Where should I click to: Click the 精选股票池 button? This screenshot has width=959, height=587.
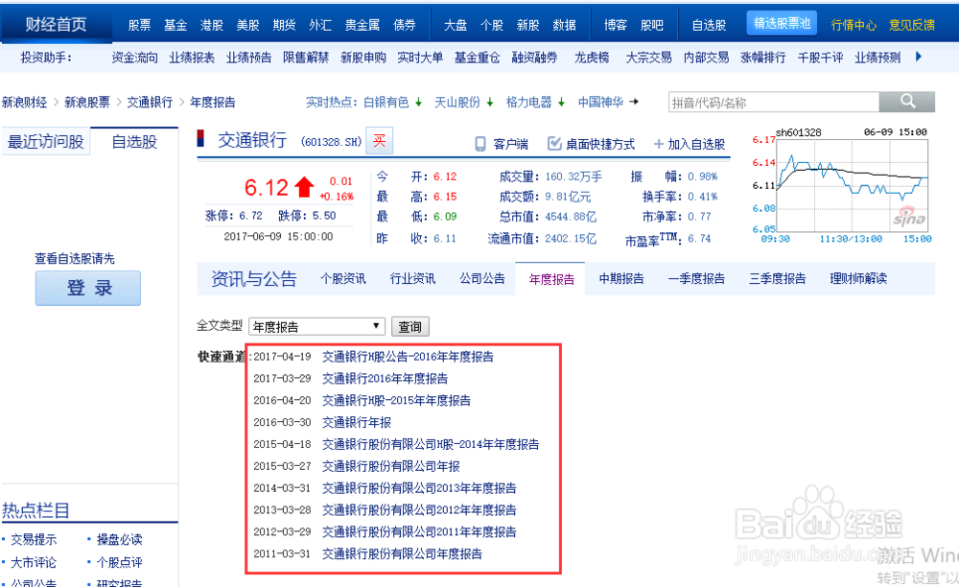pos(782,23)
